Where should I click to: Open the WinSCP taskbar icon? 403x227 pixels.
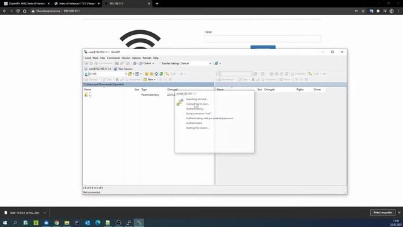point(139,223)
